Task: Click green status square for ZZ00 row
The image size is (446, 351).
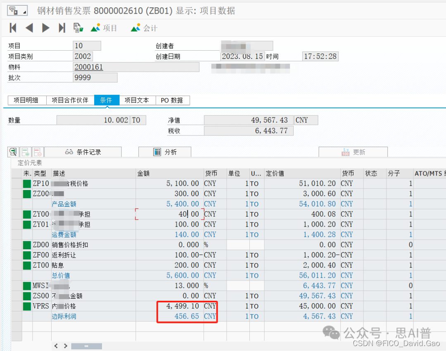Action: click(x=27, y=194)
